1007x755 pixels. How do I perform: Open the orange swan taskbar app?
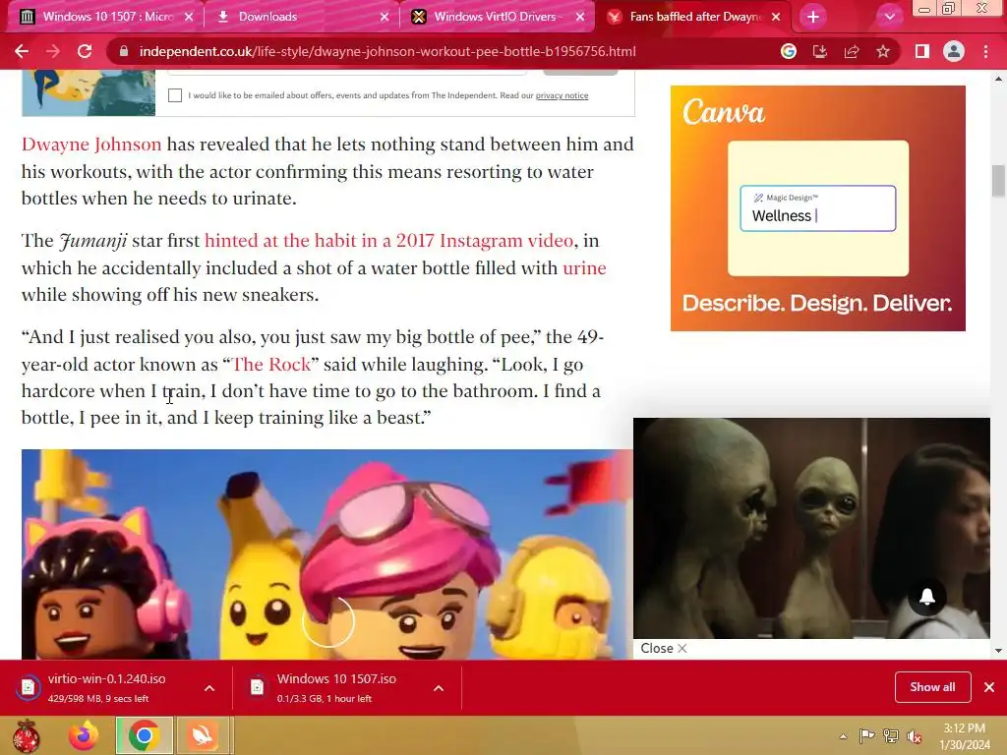(x=203, y=735)
